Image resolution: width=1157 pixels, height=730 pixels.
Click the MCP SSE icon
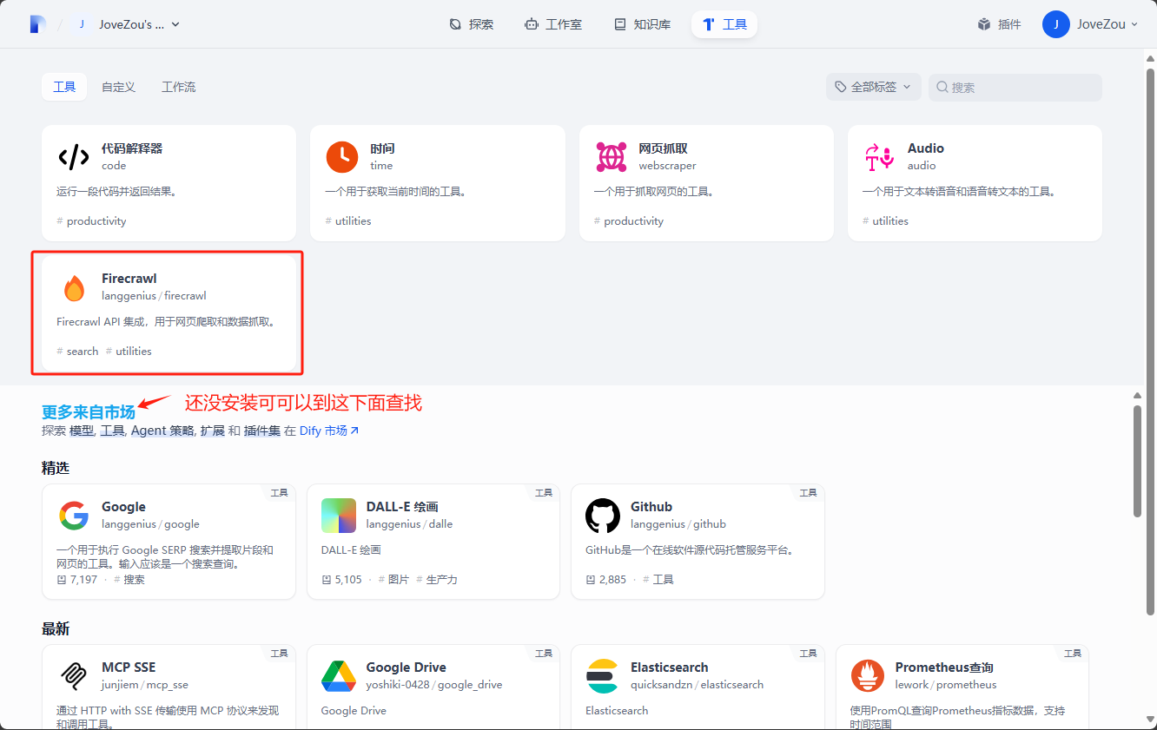[x=74, y=676]
